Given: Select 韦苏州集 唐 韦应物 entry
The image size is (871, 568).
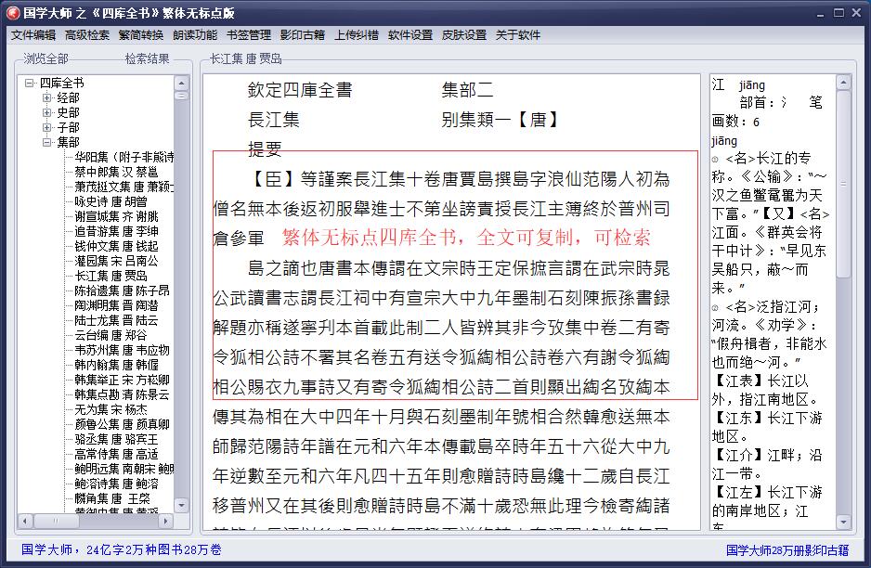Looking at the screenshot, I should click(x=123, y=350).
